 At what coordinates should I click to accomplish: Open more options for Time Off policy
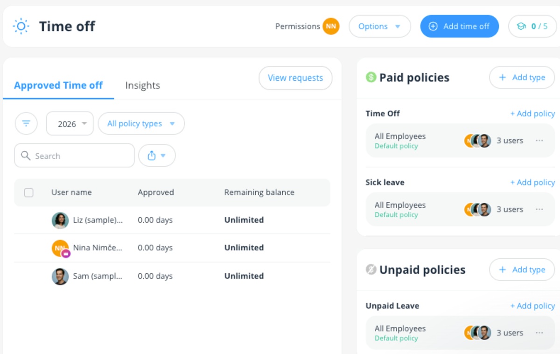539,141
